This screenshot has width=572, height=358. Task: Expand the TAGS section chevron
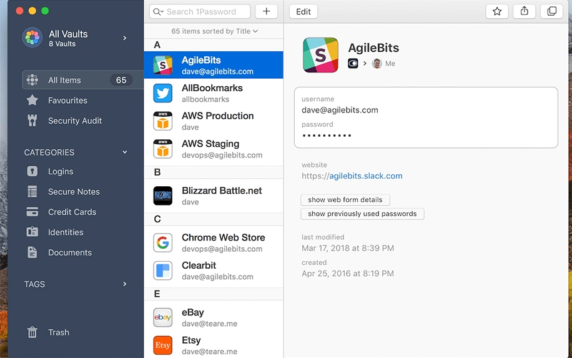click(125, 284)
